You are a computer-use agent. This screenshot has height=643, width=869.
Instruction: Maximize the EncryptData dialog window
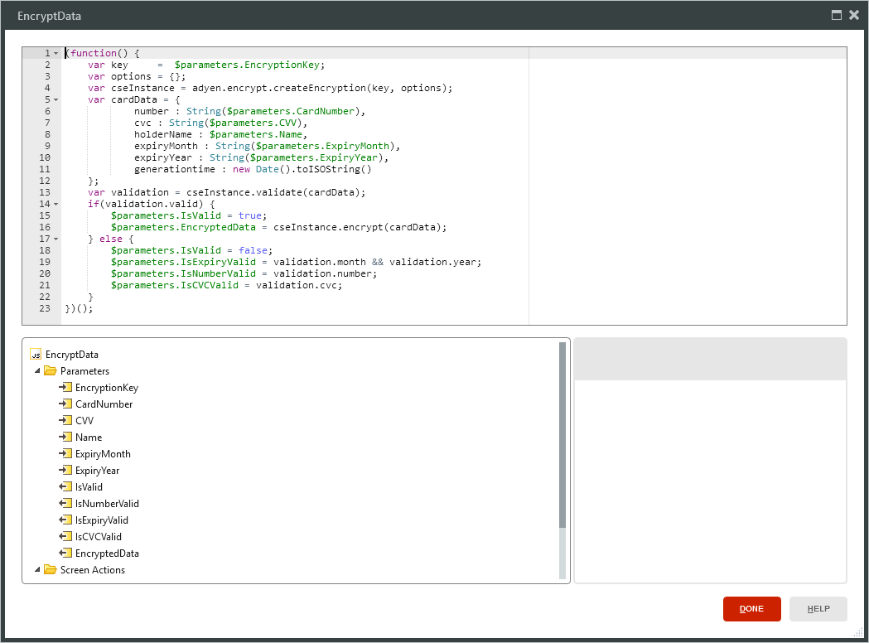click(x=837, y=15)
